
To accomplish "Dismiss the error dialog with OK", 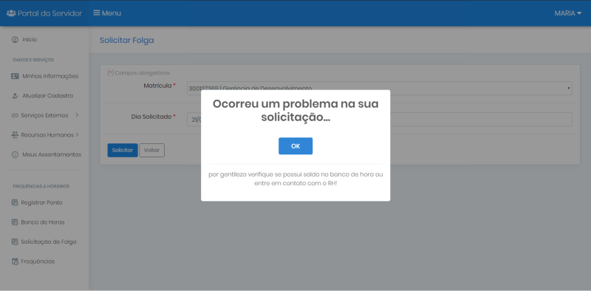I will [295, 146].
